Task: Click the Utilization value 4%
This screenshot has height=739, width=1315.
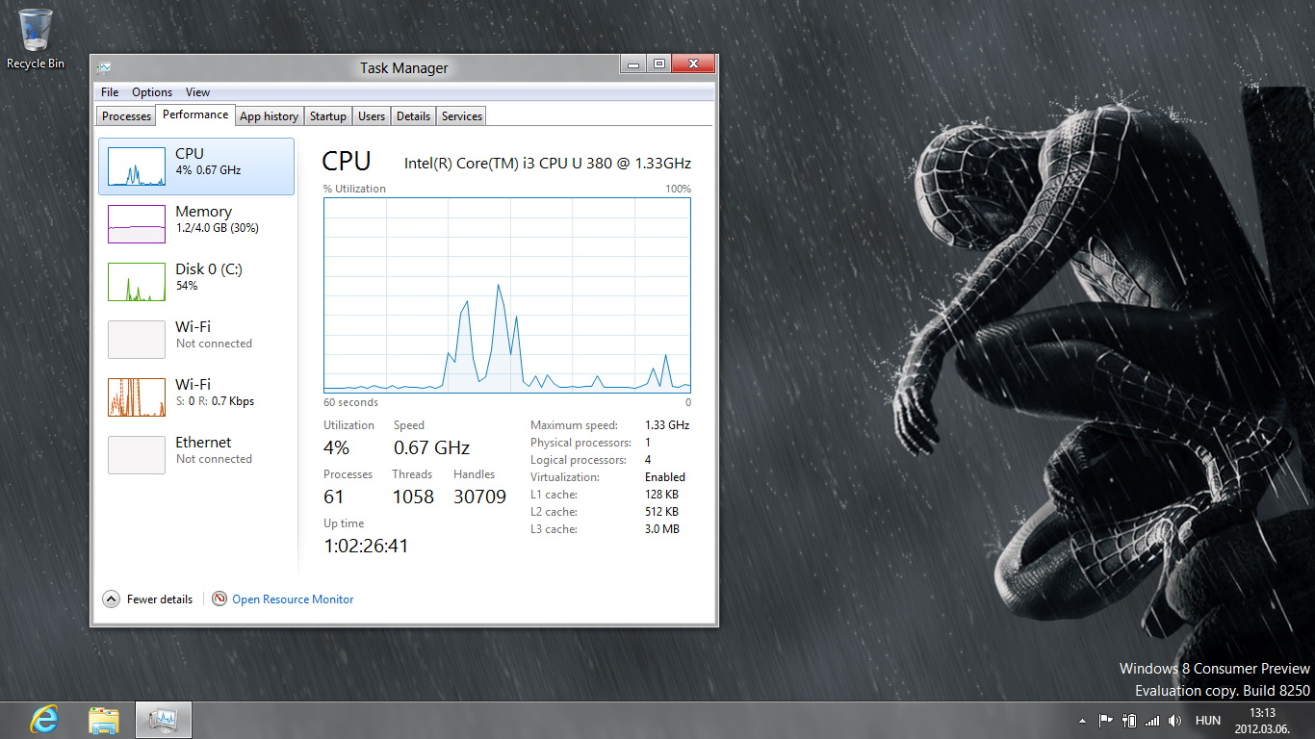Action: coord(336,447)
